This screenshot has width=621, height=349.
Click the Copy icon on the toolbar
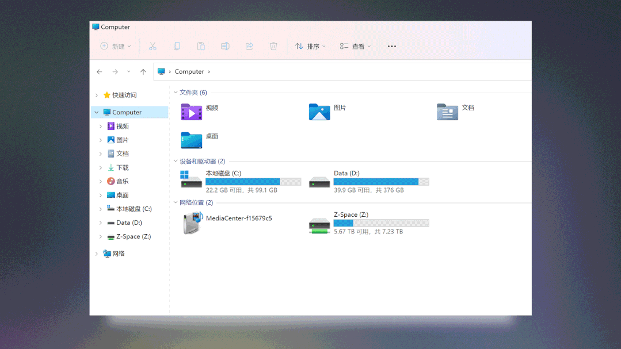click(x=177, y=46)
